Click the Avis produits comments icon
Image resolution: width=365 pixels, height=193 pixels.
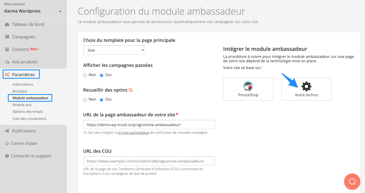click(x=7, y=62)
